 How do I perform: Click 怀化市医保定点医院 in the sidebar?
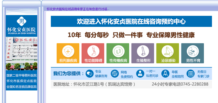[22, 81]
